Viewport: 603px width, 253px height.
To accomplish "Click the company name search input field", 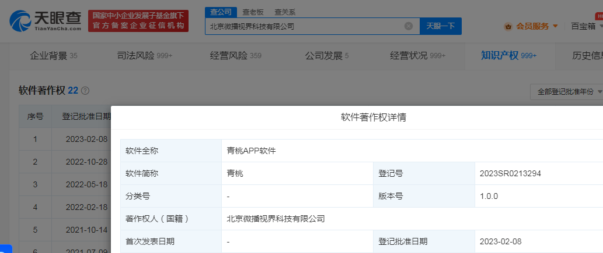I will pyautogui.click(x=304, y=26).
